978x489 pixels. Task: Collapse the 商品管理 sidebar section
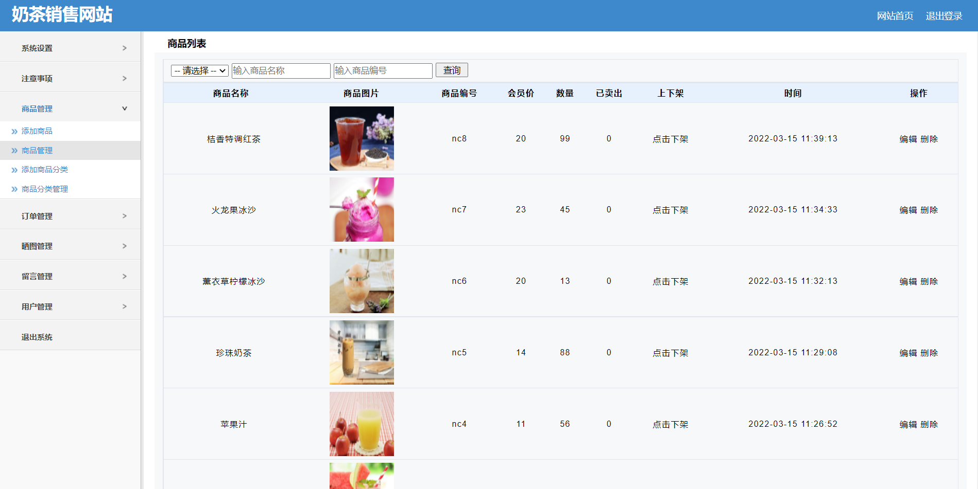[70, 108]
